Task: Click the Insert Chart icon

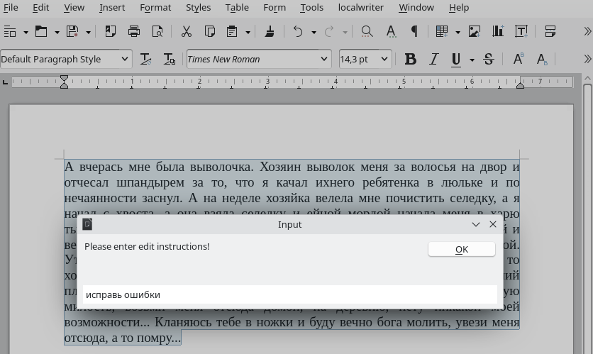Action: point(498,31)
